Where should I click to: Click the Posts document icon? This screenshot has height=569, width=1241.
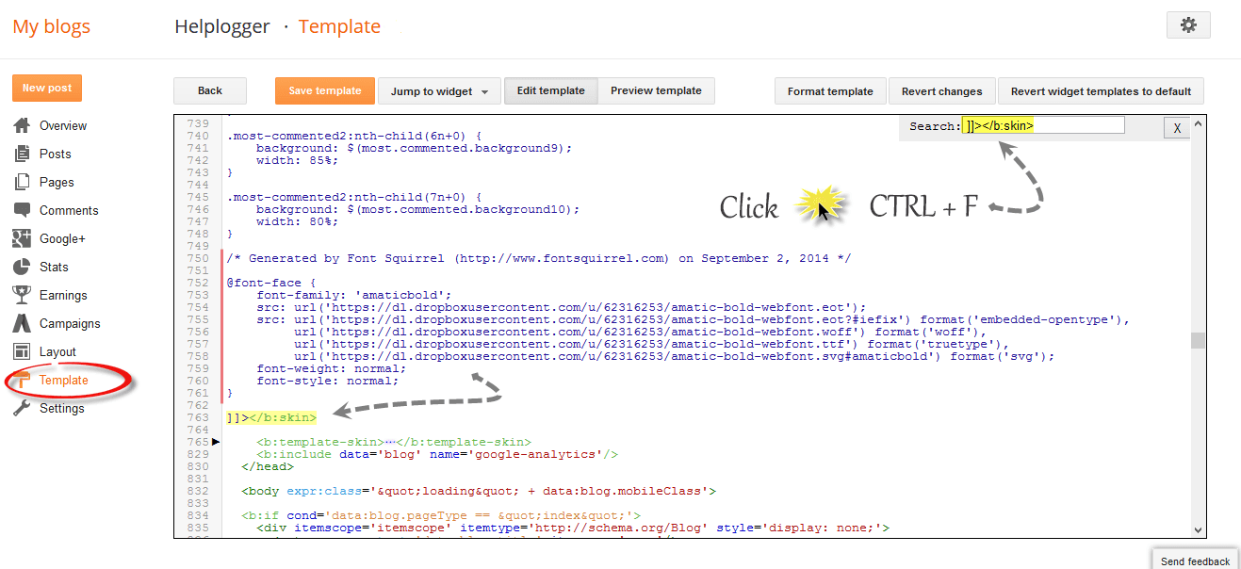[22, 154]
